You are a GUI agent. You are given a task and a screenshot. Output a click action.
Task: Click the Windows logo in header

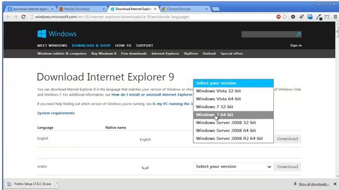(x=57, y=34)
